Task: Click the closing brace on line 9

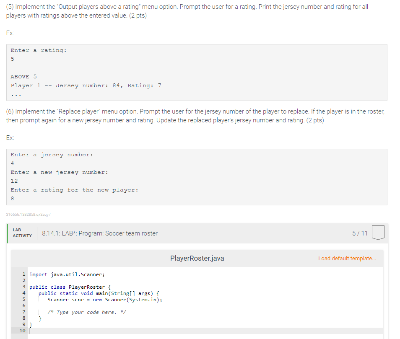Action: tap(31, 324)
